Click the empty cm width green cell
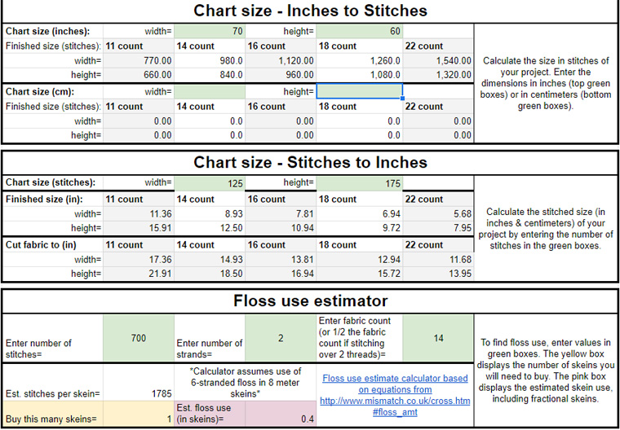 [210, 91]
